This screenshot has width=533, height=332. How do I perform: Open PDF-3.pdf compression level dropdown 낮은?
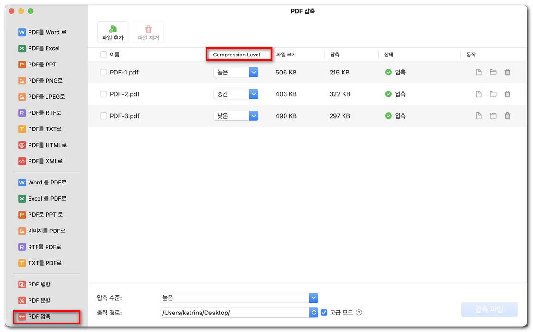click(x=236, y=116)
